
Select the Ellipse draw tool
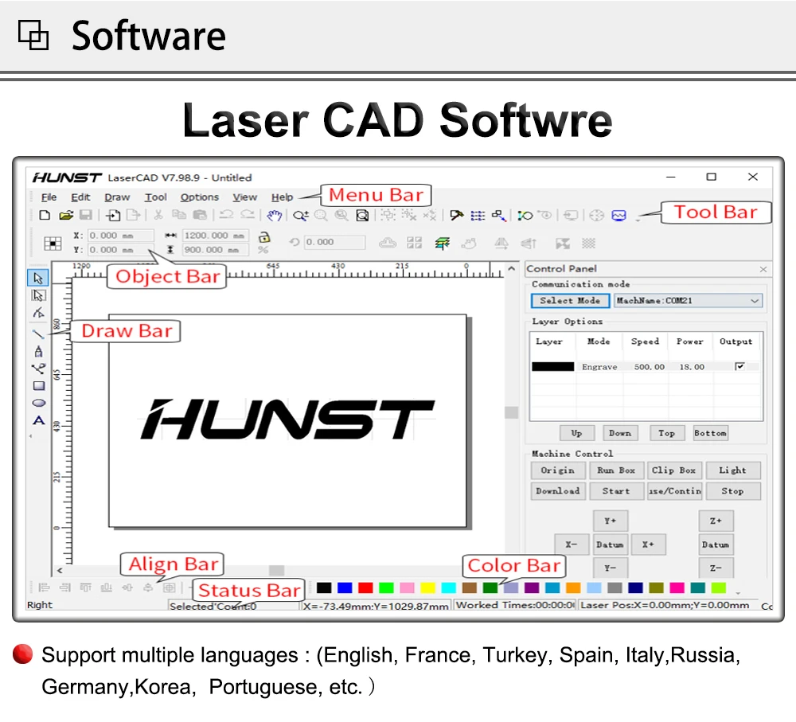point(38,403)
